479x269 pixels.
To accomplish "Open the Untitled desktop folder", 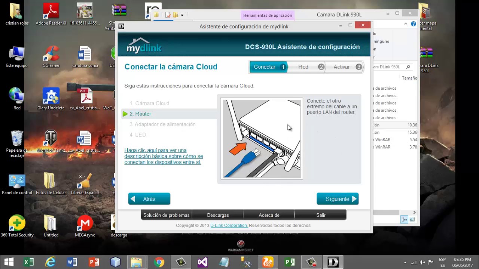I will [51, 226].
